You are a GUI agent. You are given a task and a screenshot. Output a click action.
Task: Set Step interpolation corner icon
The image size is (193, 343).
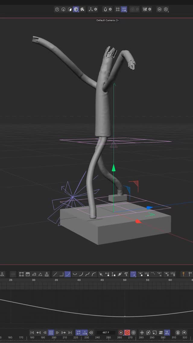tap(62, 274)
